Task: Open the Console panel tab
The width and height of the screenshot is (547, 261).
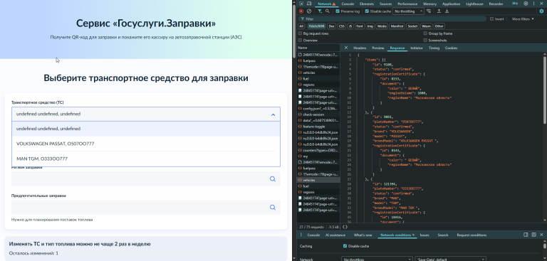Action: click(348, 4)
